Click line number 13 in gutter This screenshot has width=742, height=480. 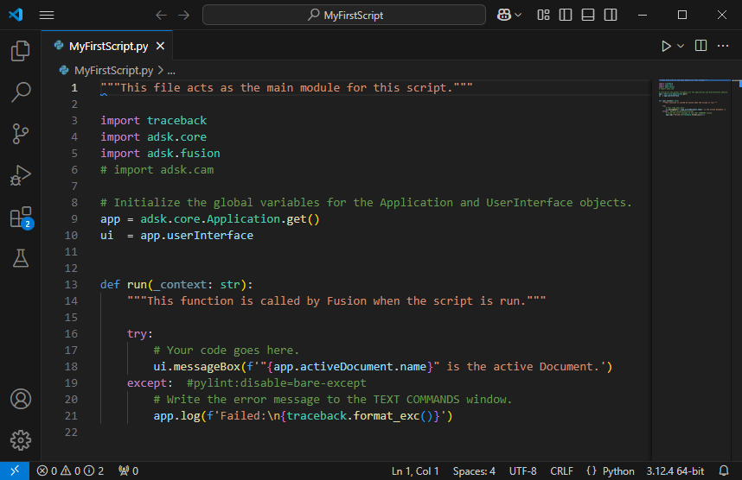coord(71,284)
